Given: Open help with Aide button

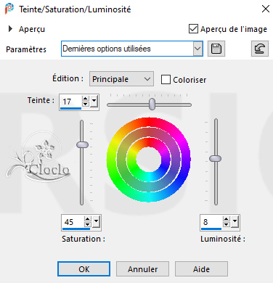Looking at the screenshot, I should coord(201,268).
